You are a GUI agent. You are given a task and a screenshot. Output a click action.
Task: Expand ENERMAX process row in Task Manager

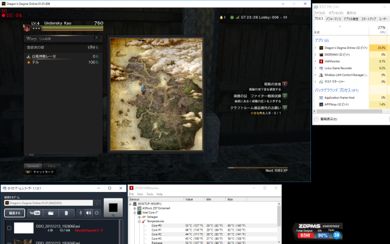[315, 54]
